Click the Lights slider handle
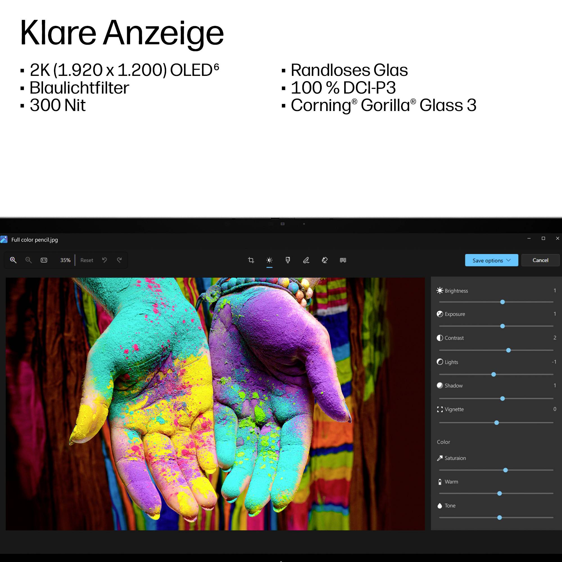Viewport: 562px width, 562px height. (494, 374)
